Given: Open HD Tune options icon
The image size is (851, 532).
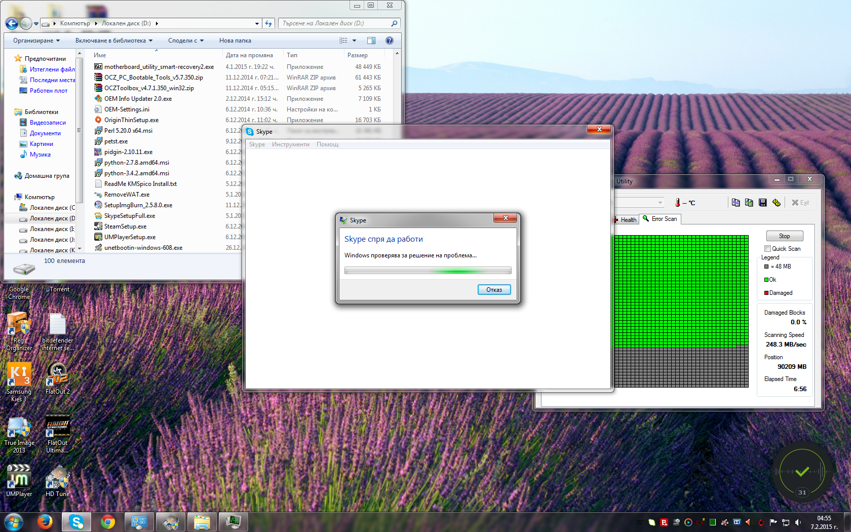Looking at the screenshot, I should (777, 203).
